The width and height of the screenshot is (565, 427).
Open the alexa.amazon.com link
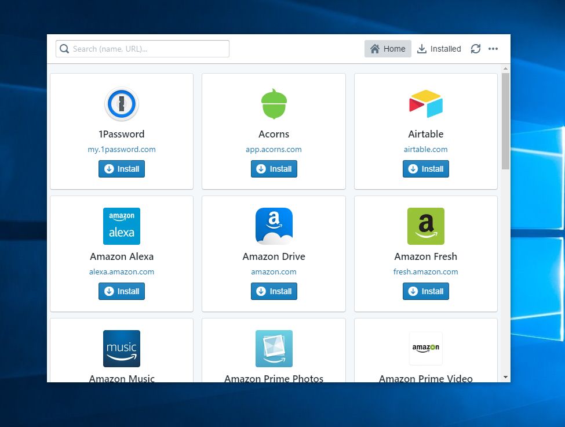pyautogui.click(x=122, y=272)
